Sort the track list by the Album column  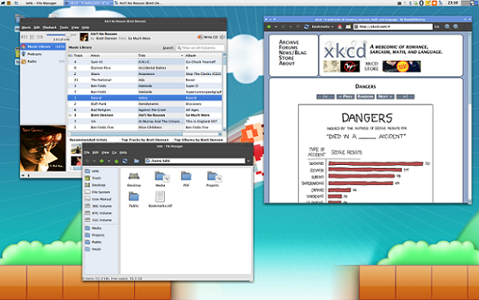pyautogui.click(x=203, y=55)
